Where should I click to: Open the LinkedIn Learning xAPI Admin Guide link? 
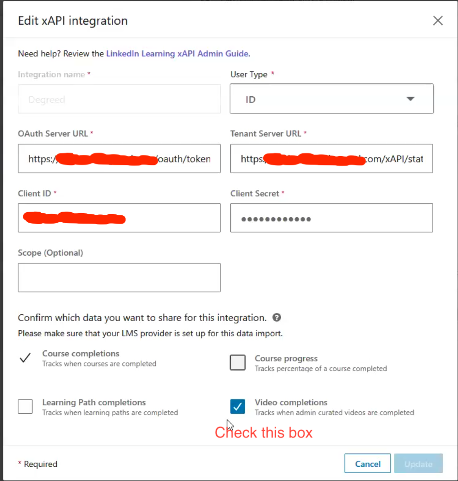[177, 54]
